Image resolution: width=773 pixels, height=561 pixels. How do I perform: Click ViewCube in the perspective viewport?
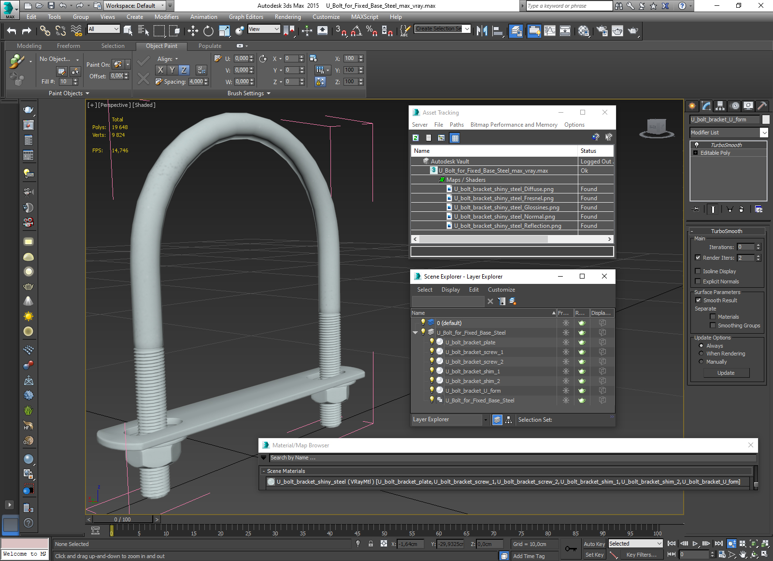tap(656, 128)
